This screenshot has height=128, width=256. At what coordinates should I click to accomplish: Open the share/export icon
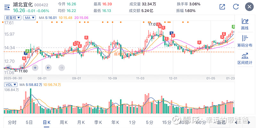point(222,7)
